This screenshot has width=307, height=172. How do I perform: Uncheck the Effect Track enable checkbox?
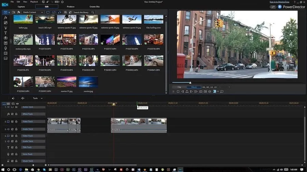(x=12, y=114)
